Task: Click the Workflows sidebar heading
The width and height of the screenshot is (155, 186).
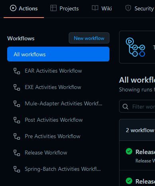Action: pos(21,38)
